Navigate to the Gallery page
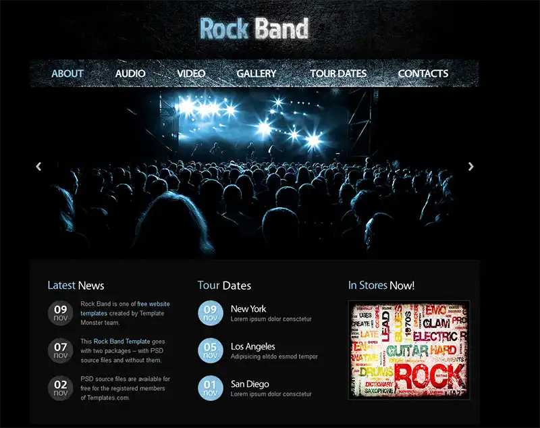 (256, 74)
